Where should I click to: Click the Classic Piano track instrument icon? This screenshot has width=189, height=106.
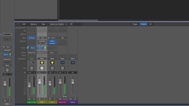pos(32,63)
